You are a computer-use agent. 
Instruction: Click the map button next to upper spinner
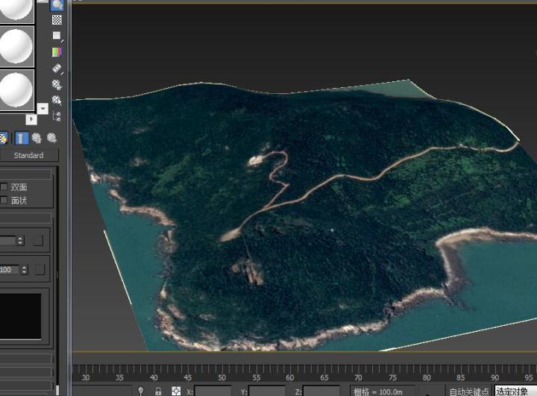pyautogui.click(x=38, y=240)
